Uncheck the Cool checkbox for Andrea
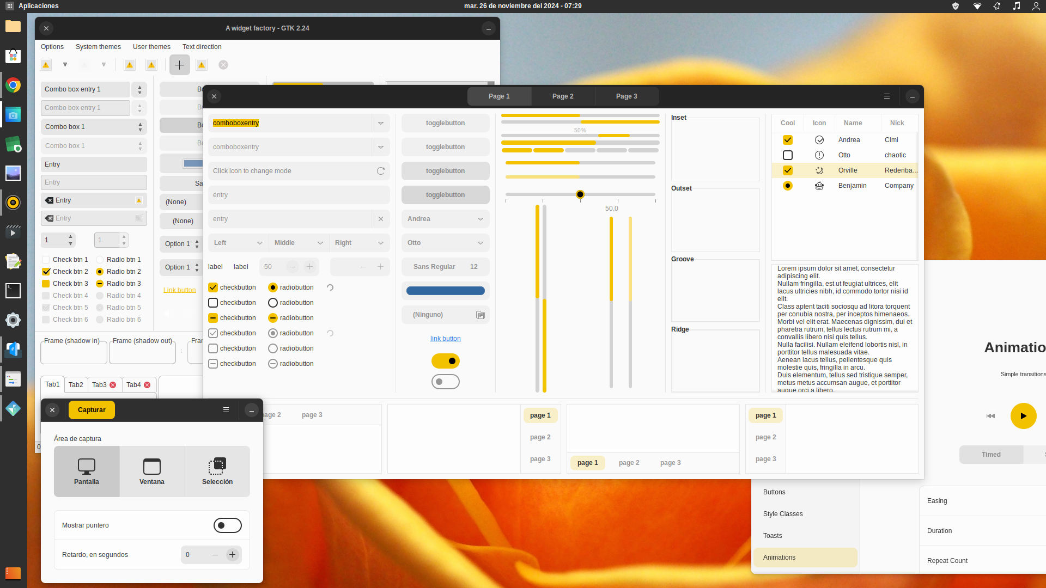 pos(788,140)
